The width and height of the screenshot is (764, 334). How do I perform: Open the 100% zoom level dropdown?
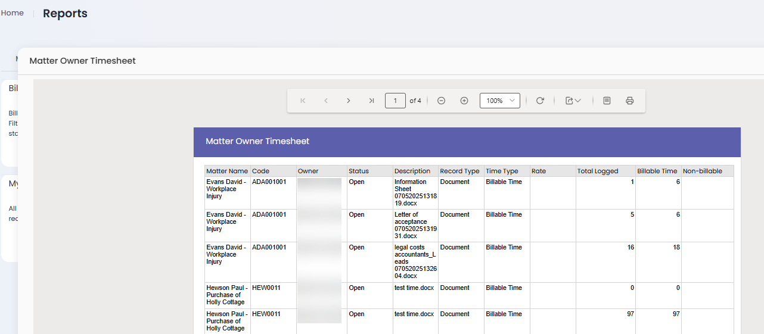click(500, 101)
